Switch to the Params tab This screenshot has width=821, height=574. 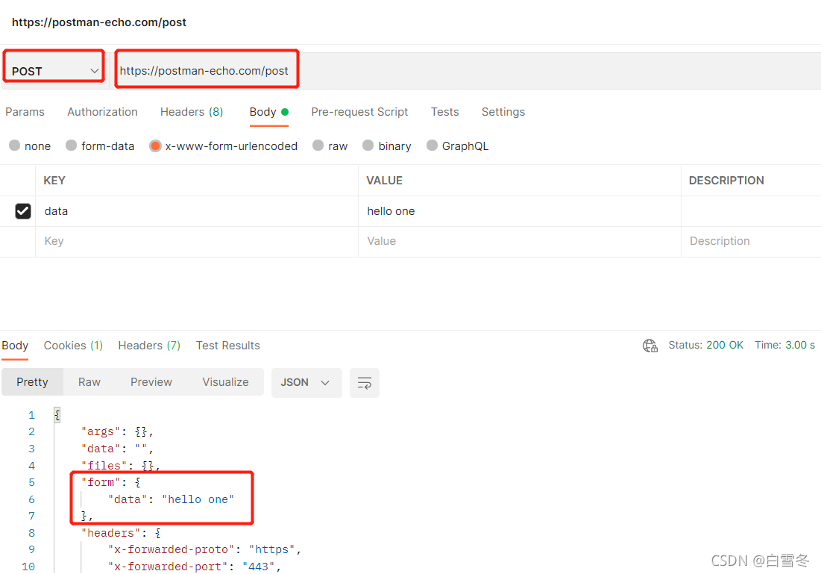coord(25,112)
